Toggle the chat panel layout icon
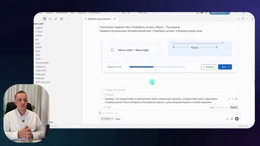Viewport: 260px width, 146px height. (x=252, y=19)
